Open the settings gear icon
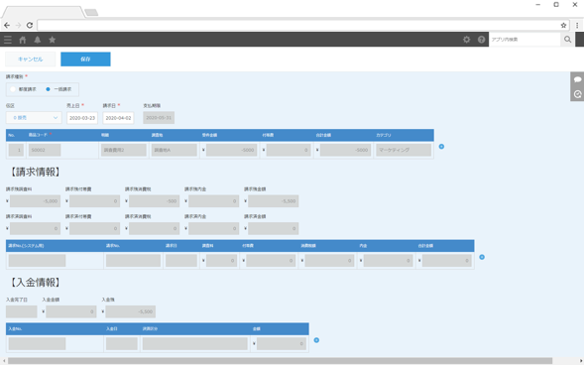Image resolution: width=584 pixels, height=365 pixels. (x=466, y=40)
